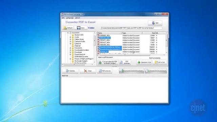Image resolution: width=217 pixels, height=122 pixels.
Task: Select the first PDF file in the list
Action: point(105,36)
